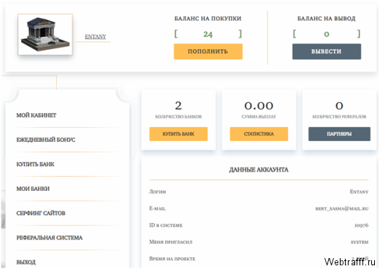Open Мои банки menu item

coord(33,189)
